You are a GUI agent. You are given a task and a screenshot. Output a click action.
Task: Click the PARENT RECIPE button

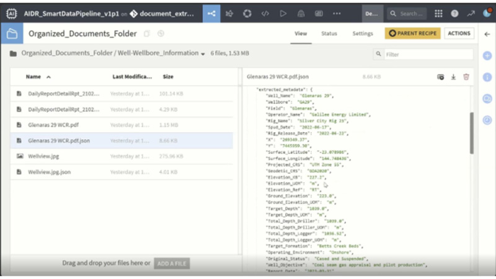point(412,33)
